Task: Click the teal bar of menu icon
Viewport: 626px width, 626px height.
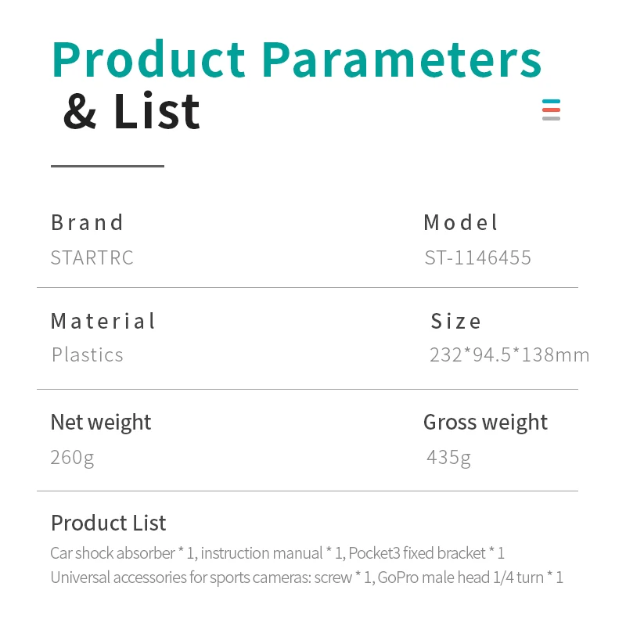Action: click(551, 102)
